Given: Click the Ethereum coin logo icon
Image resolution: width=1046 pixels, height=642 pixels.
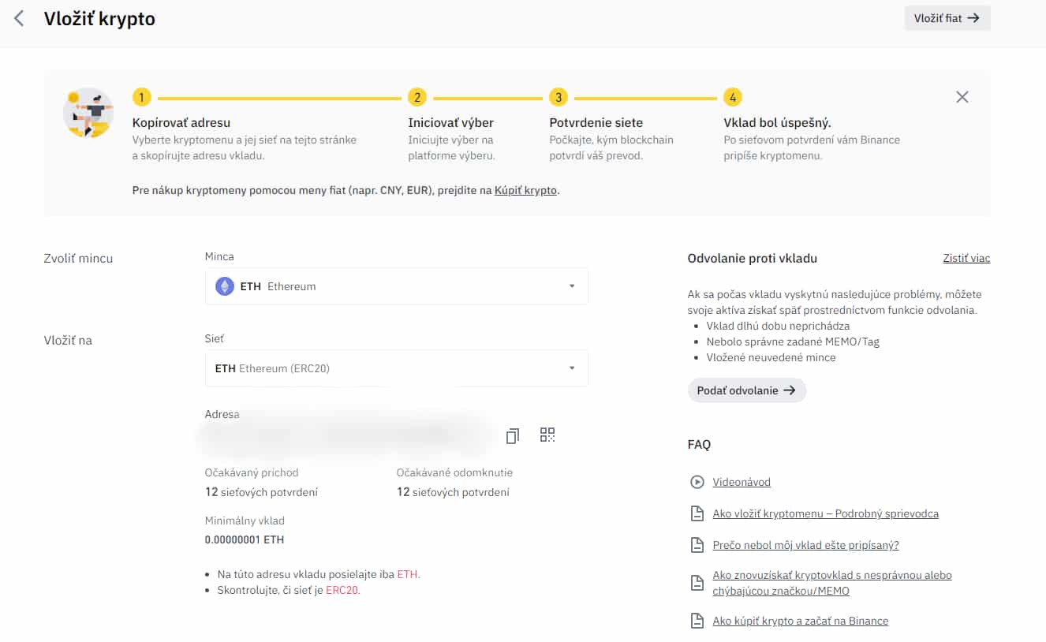Looking at the screenshot, I should coord(225,286).
